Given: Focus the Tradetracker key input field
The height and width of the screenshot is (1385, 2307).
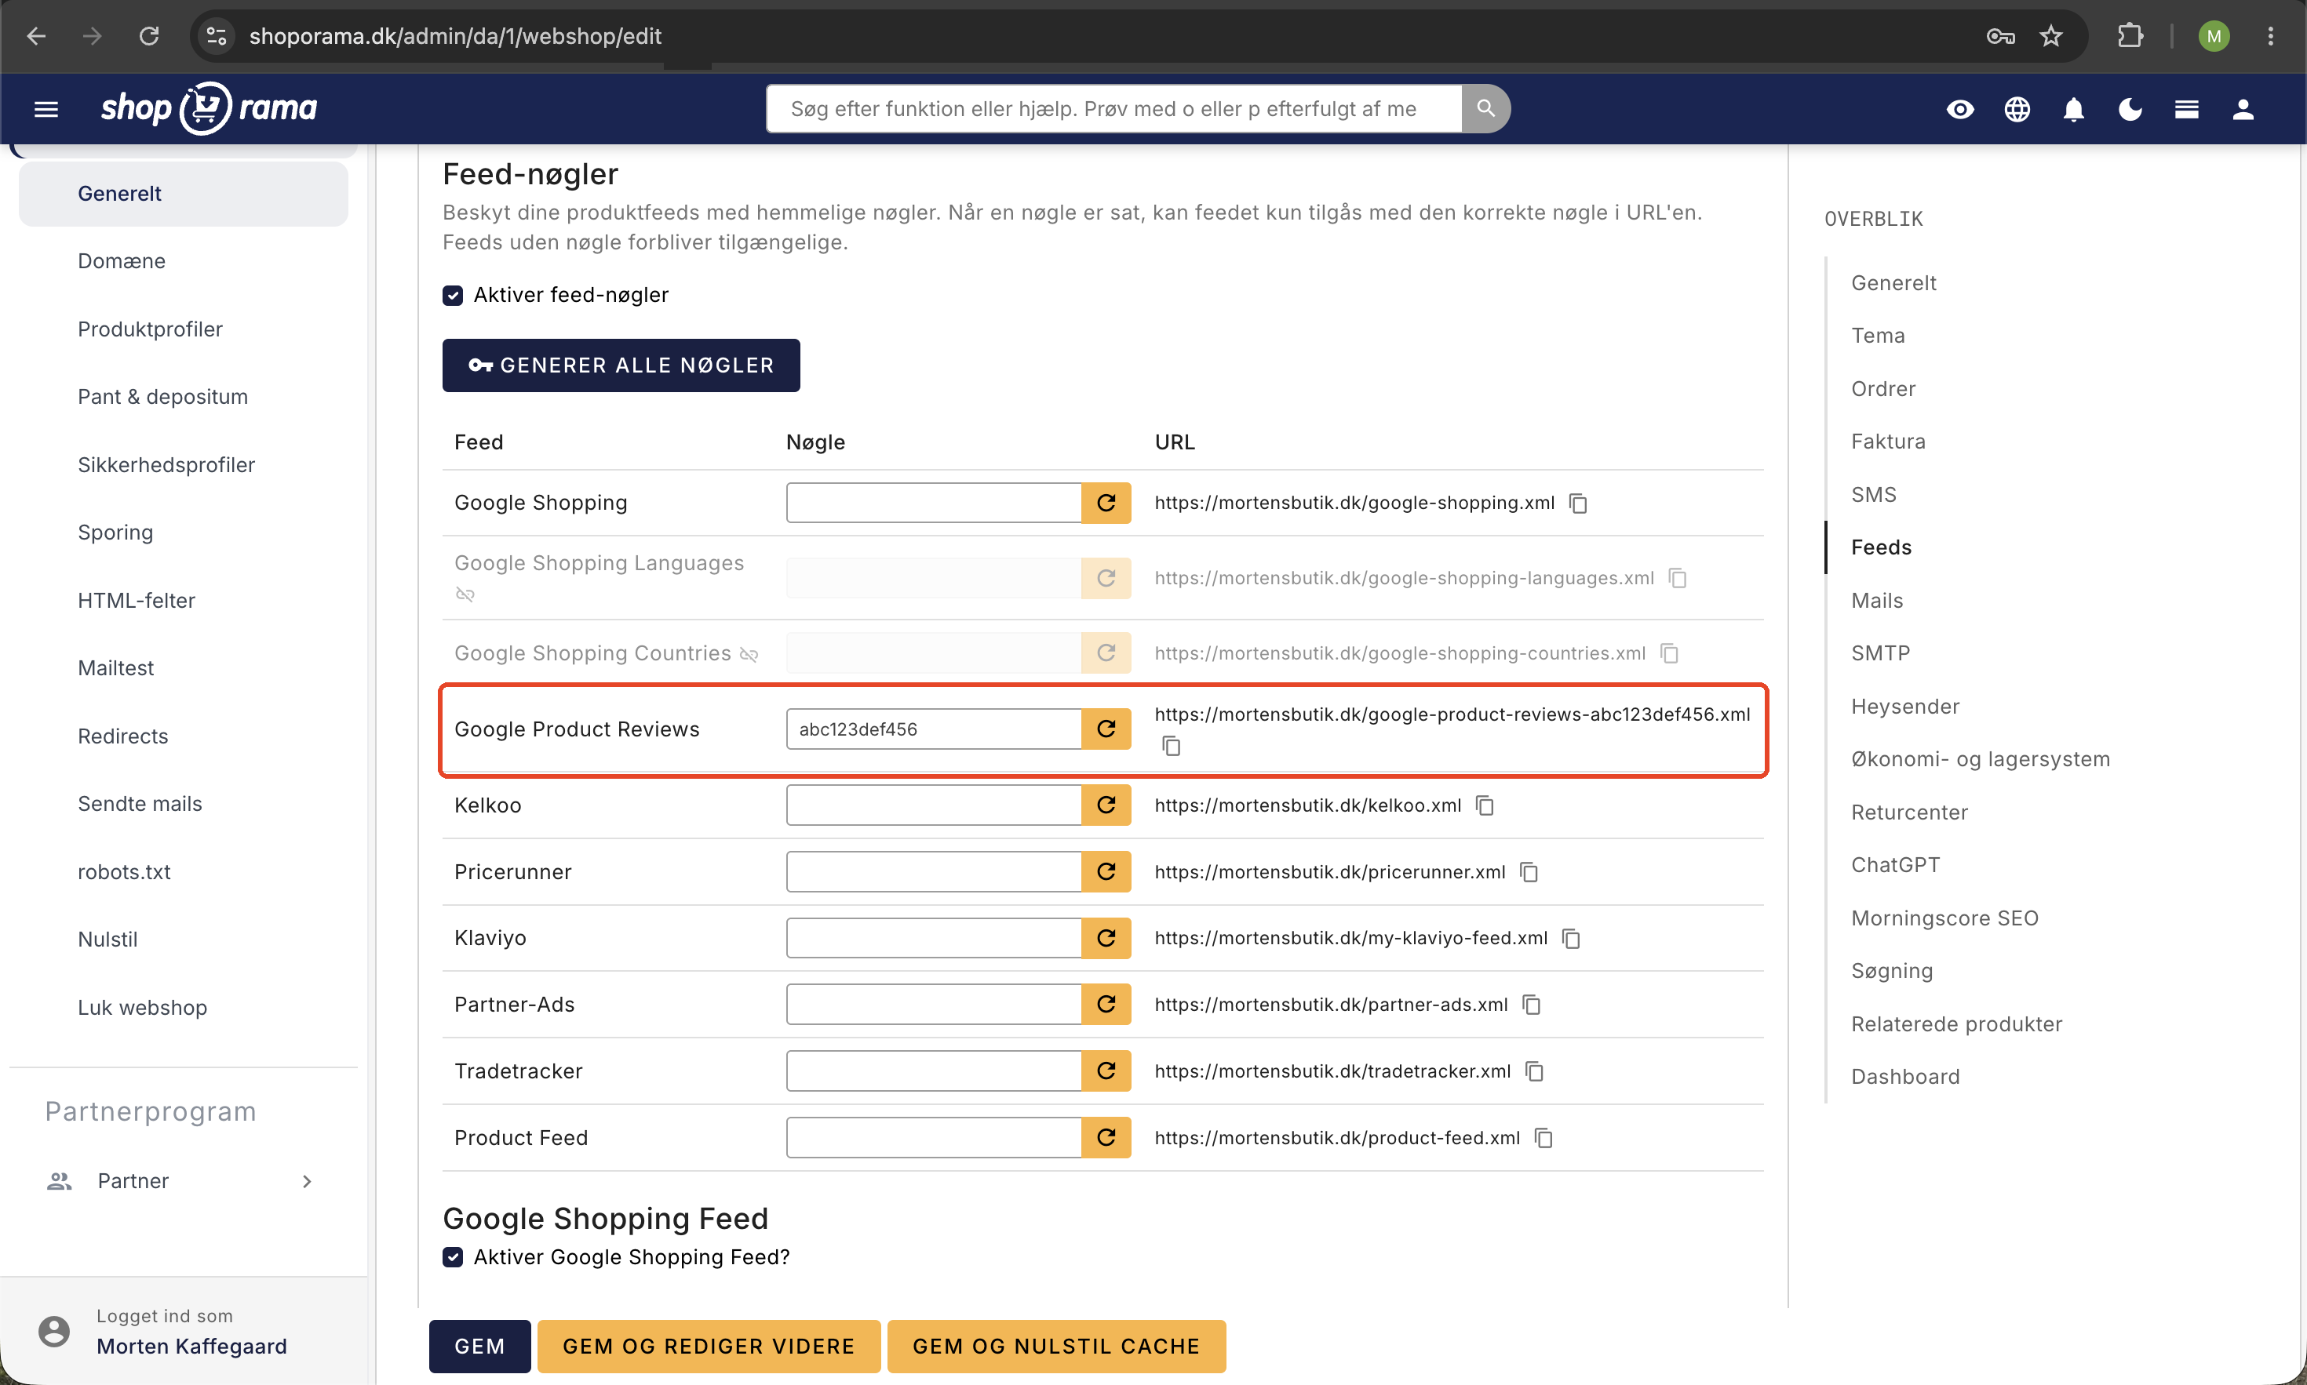Looking at the screenshot, I should pos(934,1071).
